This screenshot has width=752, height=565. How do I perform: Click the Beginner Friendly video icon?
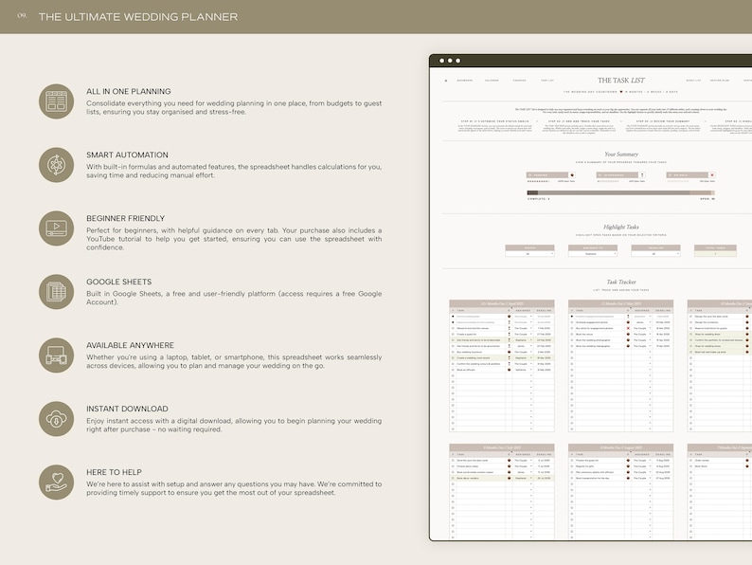pos(57,228)
